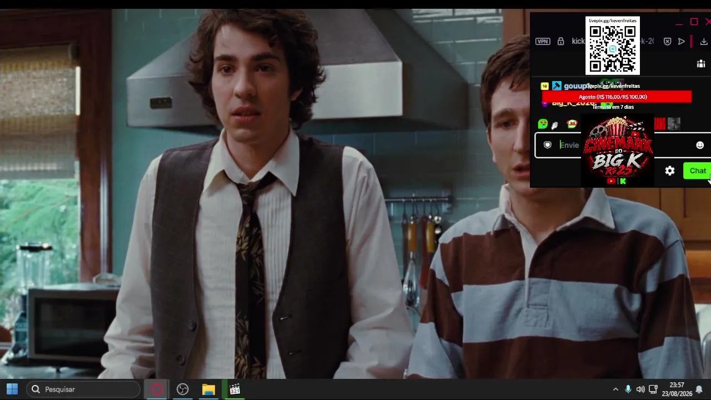The image size is (711, 400).
Task: Open the volume speaker tray icon
Action: click(x=640, y=389)
